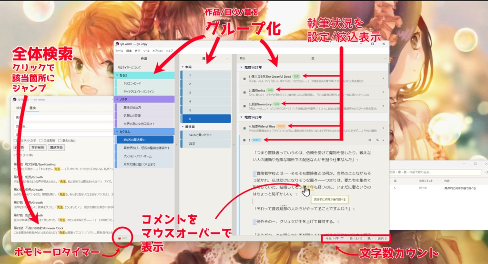Open the three-dot menu of the chapter panel
The image size is (488, 264).
tap(385, 58)
